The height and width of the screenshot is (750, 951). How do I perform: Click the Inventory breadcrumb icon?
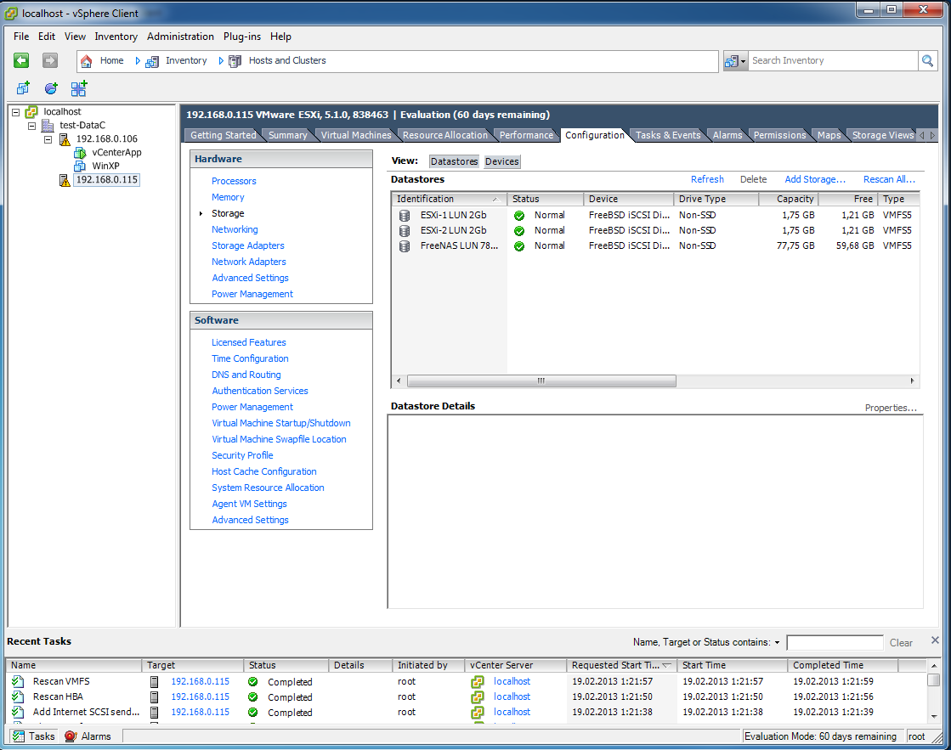point(151,61)
